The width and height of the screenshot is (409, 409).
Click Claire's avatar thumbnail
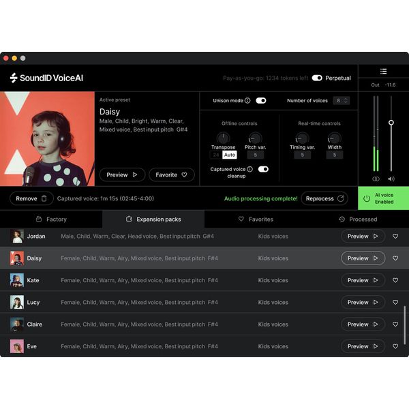pos(17,324)
